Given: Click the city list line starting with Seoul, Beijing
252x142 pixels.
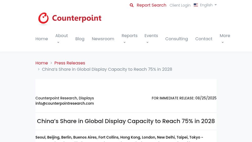Looking at the screenshot, I should pos(119,137).
